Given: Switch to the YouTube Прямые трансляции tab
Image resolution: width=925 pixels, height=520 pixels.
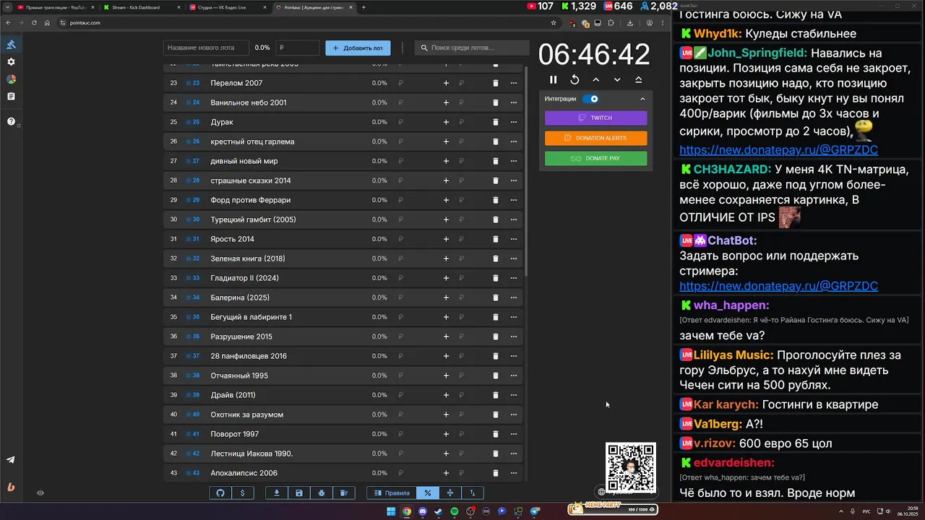Looking at the screenshot, I should (56, 7).
